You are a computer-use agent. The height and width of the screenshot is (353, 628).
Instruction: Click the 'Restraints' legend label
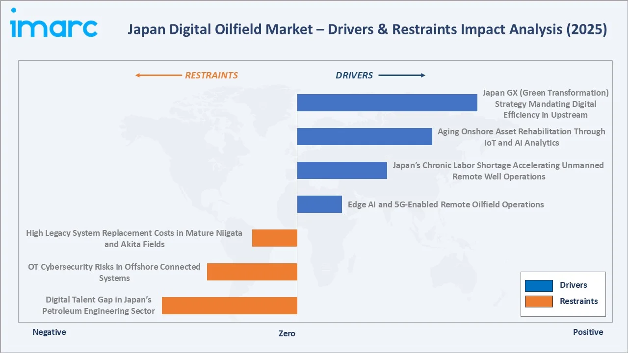tap(579, 302)
